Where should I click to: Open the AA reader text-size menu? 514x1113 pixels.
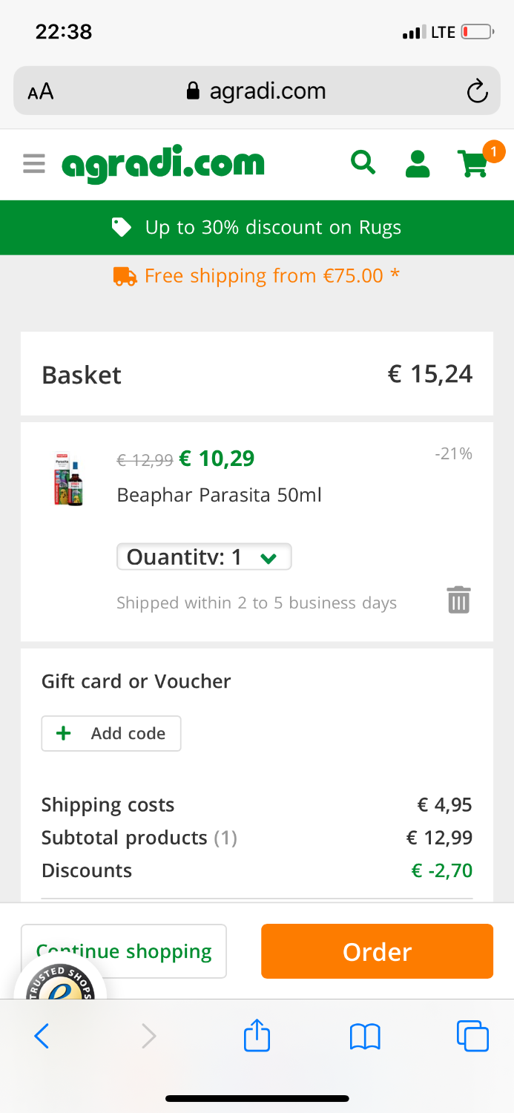41,91
